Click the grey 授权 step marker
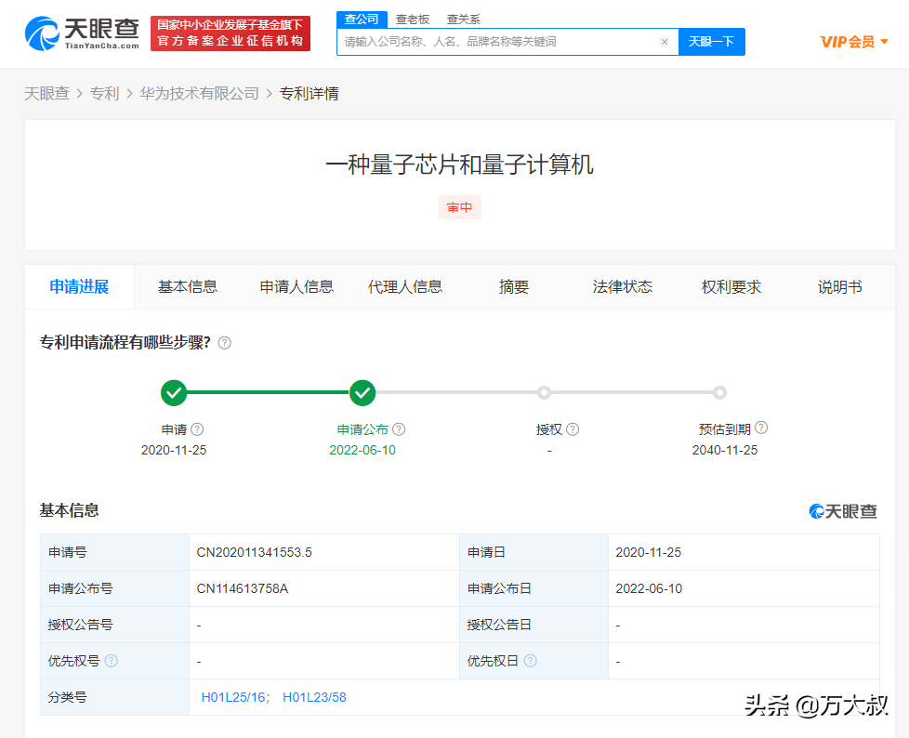909x738 pixels. pos(544,393)
